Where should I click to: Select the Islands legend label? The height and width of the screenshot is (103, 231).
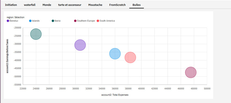point(36,21)
